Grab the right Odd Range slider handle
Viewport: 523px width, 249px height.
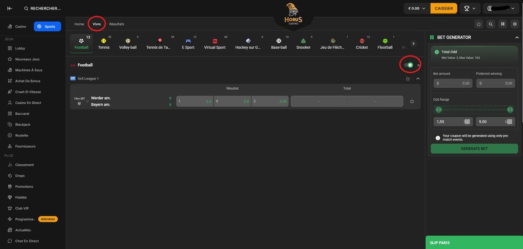point(510,110)
